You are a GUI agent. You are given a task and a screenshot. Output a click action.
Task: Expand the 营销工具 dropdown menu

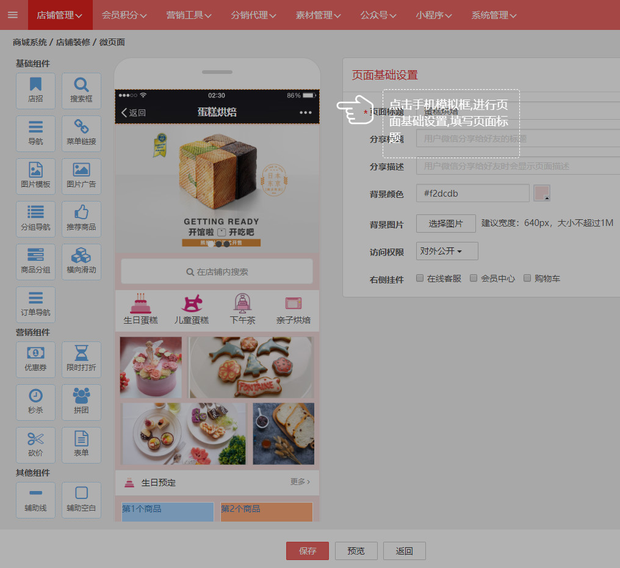click(x=189, y=15)
